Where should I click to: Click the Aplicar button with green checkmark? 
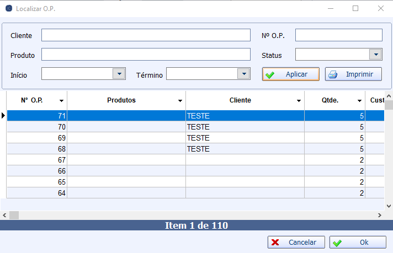(x=290, y=74)
